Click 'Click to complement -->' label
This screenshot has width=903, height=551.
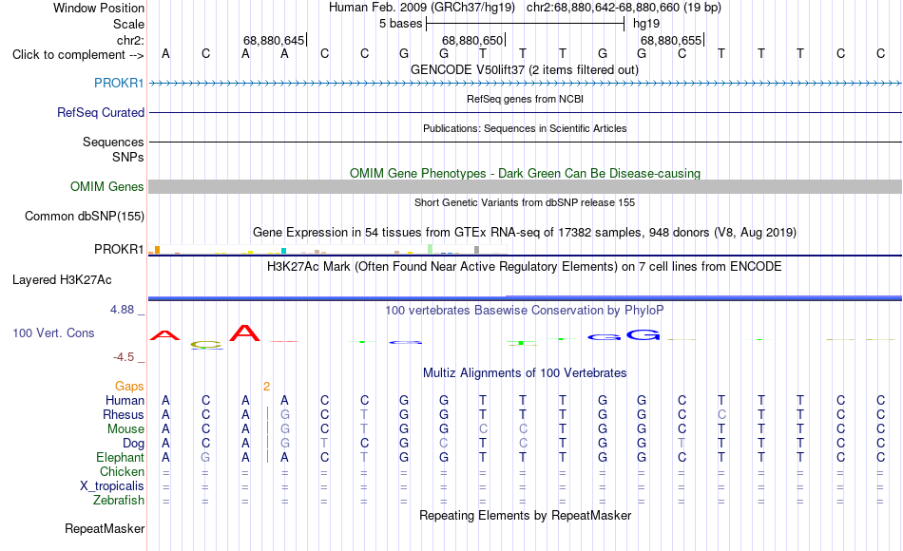78,55
